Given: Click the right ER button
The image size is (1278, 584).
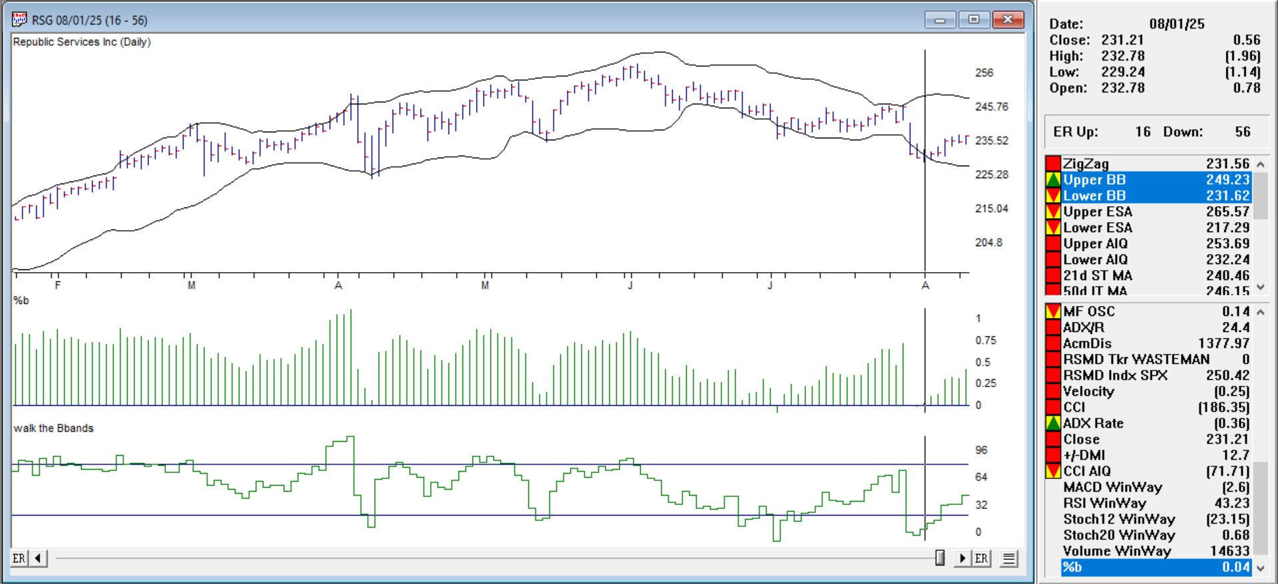Looking at the screenshot, I should pyautogui.click(x=981, y=558).
